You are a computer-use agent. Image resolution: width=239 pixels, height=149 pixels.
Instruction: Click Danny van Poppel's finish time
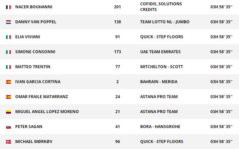pyautogui.click(x=221, y=22)
